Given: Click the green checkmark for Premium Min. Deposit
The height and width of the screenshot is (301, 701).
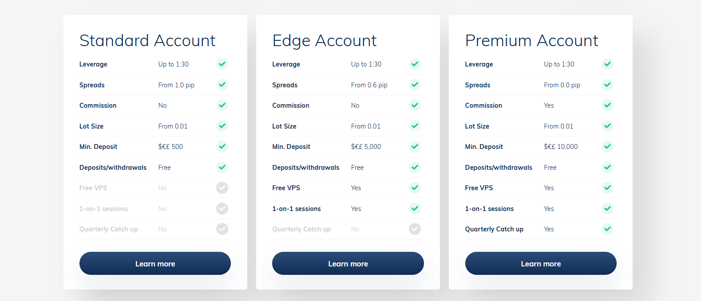Looking at the screenshot, I should coord(607,146).
